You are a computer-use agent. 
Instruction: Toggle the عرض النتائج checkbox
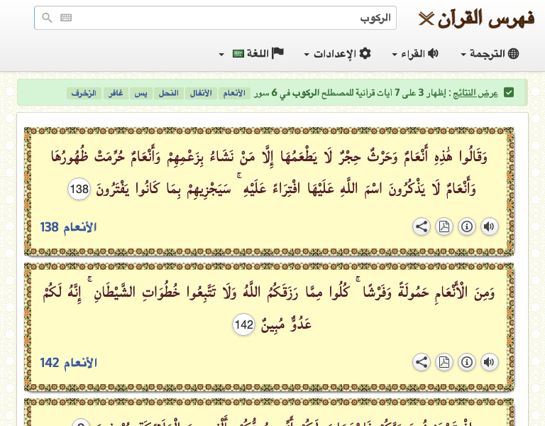click(x=509, y=93)
